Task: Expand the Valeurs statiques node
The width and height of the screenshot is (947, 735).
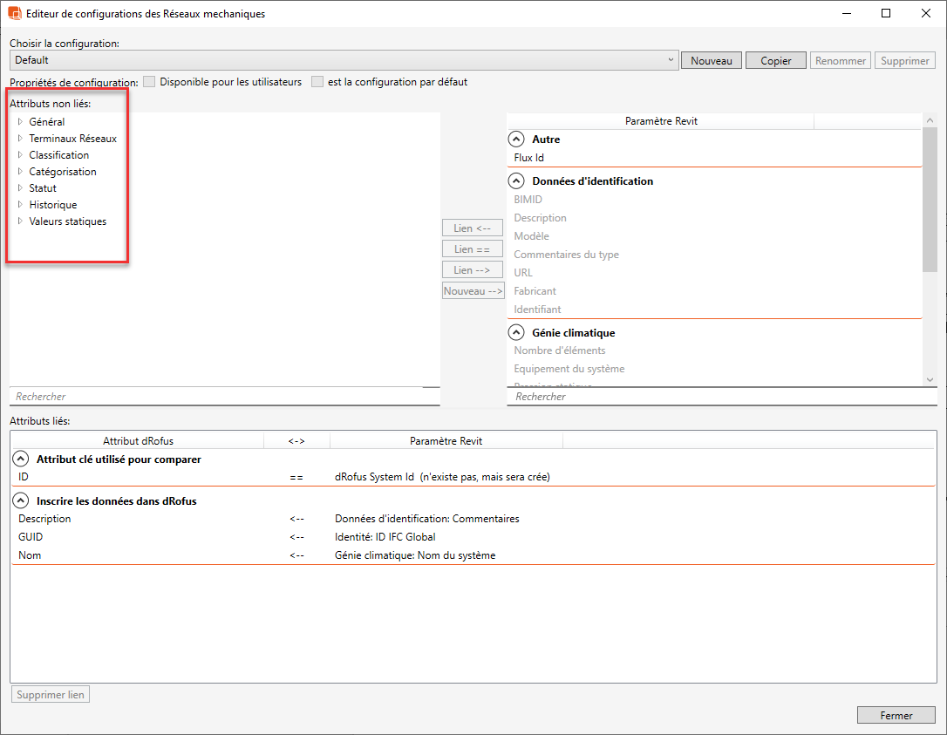Action: tap(20, 221)
